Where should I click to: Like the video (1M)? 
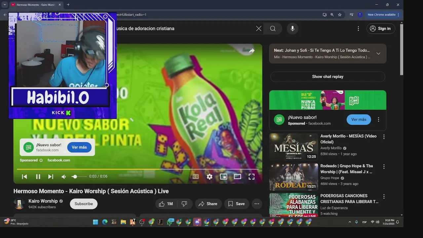tap(166, 204)
